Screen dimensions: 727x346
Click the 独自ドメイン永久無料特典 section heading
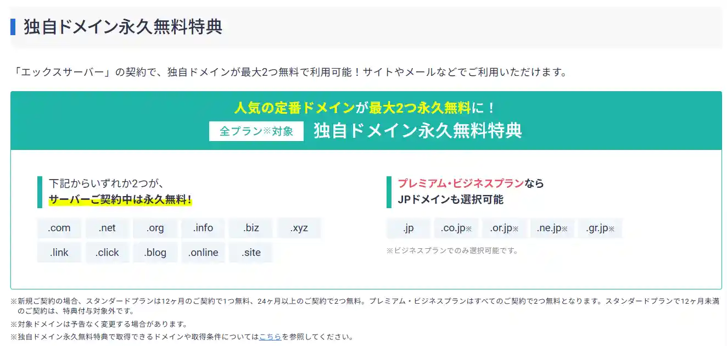[123, 26]
